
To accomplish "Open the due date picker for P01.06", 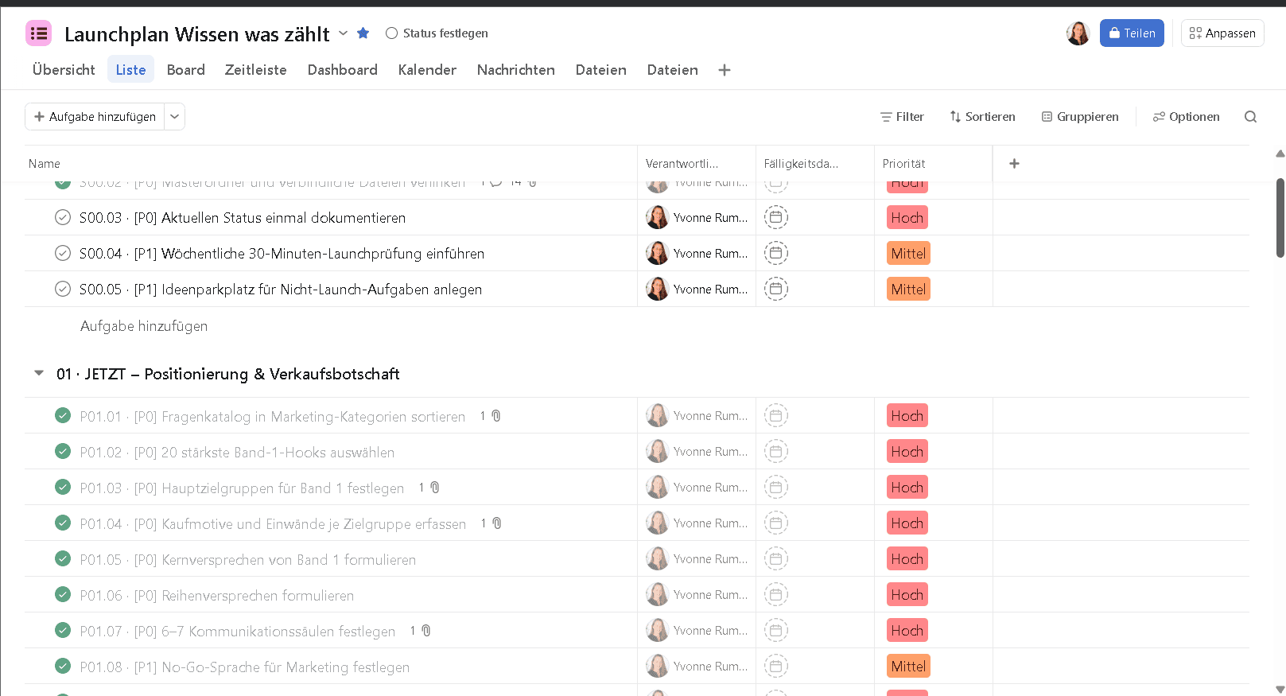I will 776,594.
